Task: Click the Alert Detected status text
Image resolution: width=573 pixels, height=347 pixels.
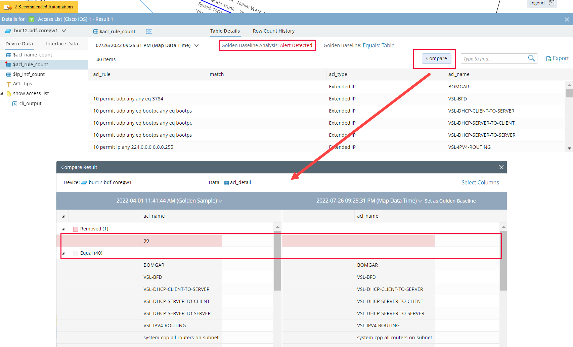Action: [296, 45]
